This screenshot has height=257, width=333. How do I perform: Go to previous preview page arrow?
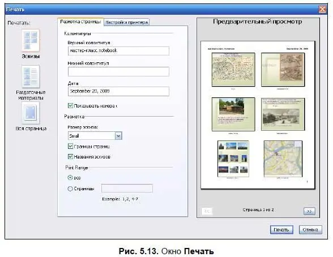tap(207, 211)
